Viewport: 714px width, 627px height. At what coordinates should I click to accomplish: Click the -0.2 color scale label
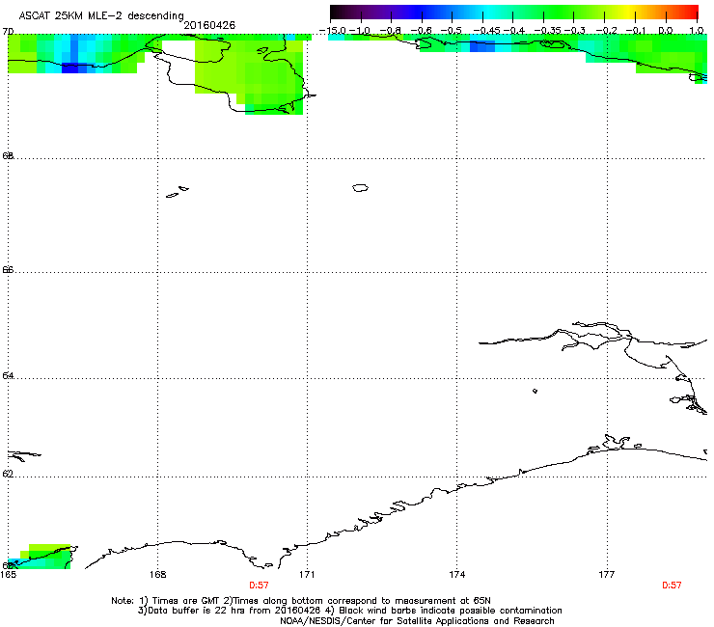607,31
